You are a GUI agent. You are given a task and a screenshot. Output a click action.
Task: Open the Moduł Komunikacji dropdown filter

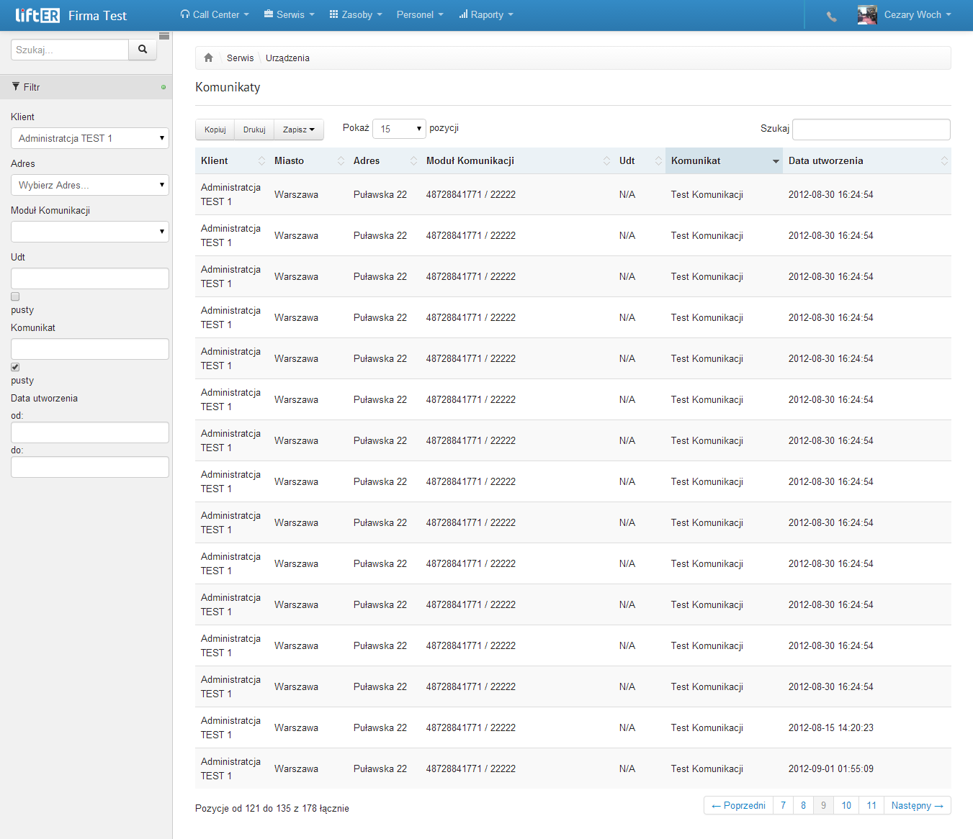coord(90,232)
